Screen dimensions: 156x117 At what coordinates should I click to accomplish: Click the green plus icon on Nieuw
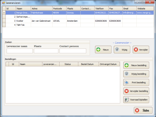pos(98,50)
